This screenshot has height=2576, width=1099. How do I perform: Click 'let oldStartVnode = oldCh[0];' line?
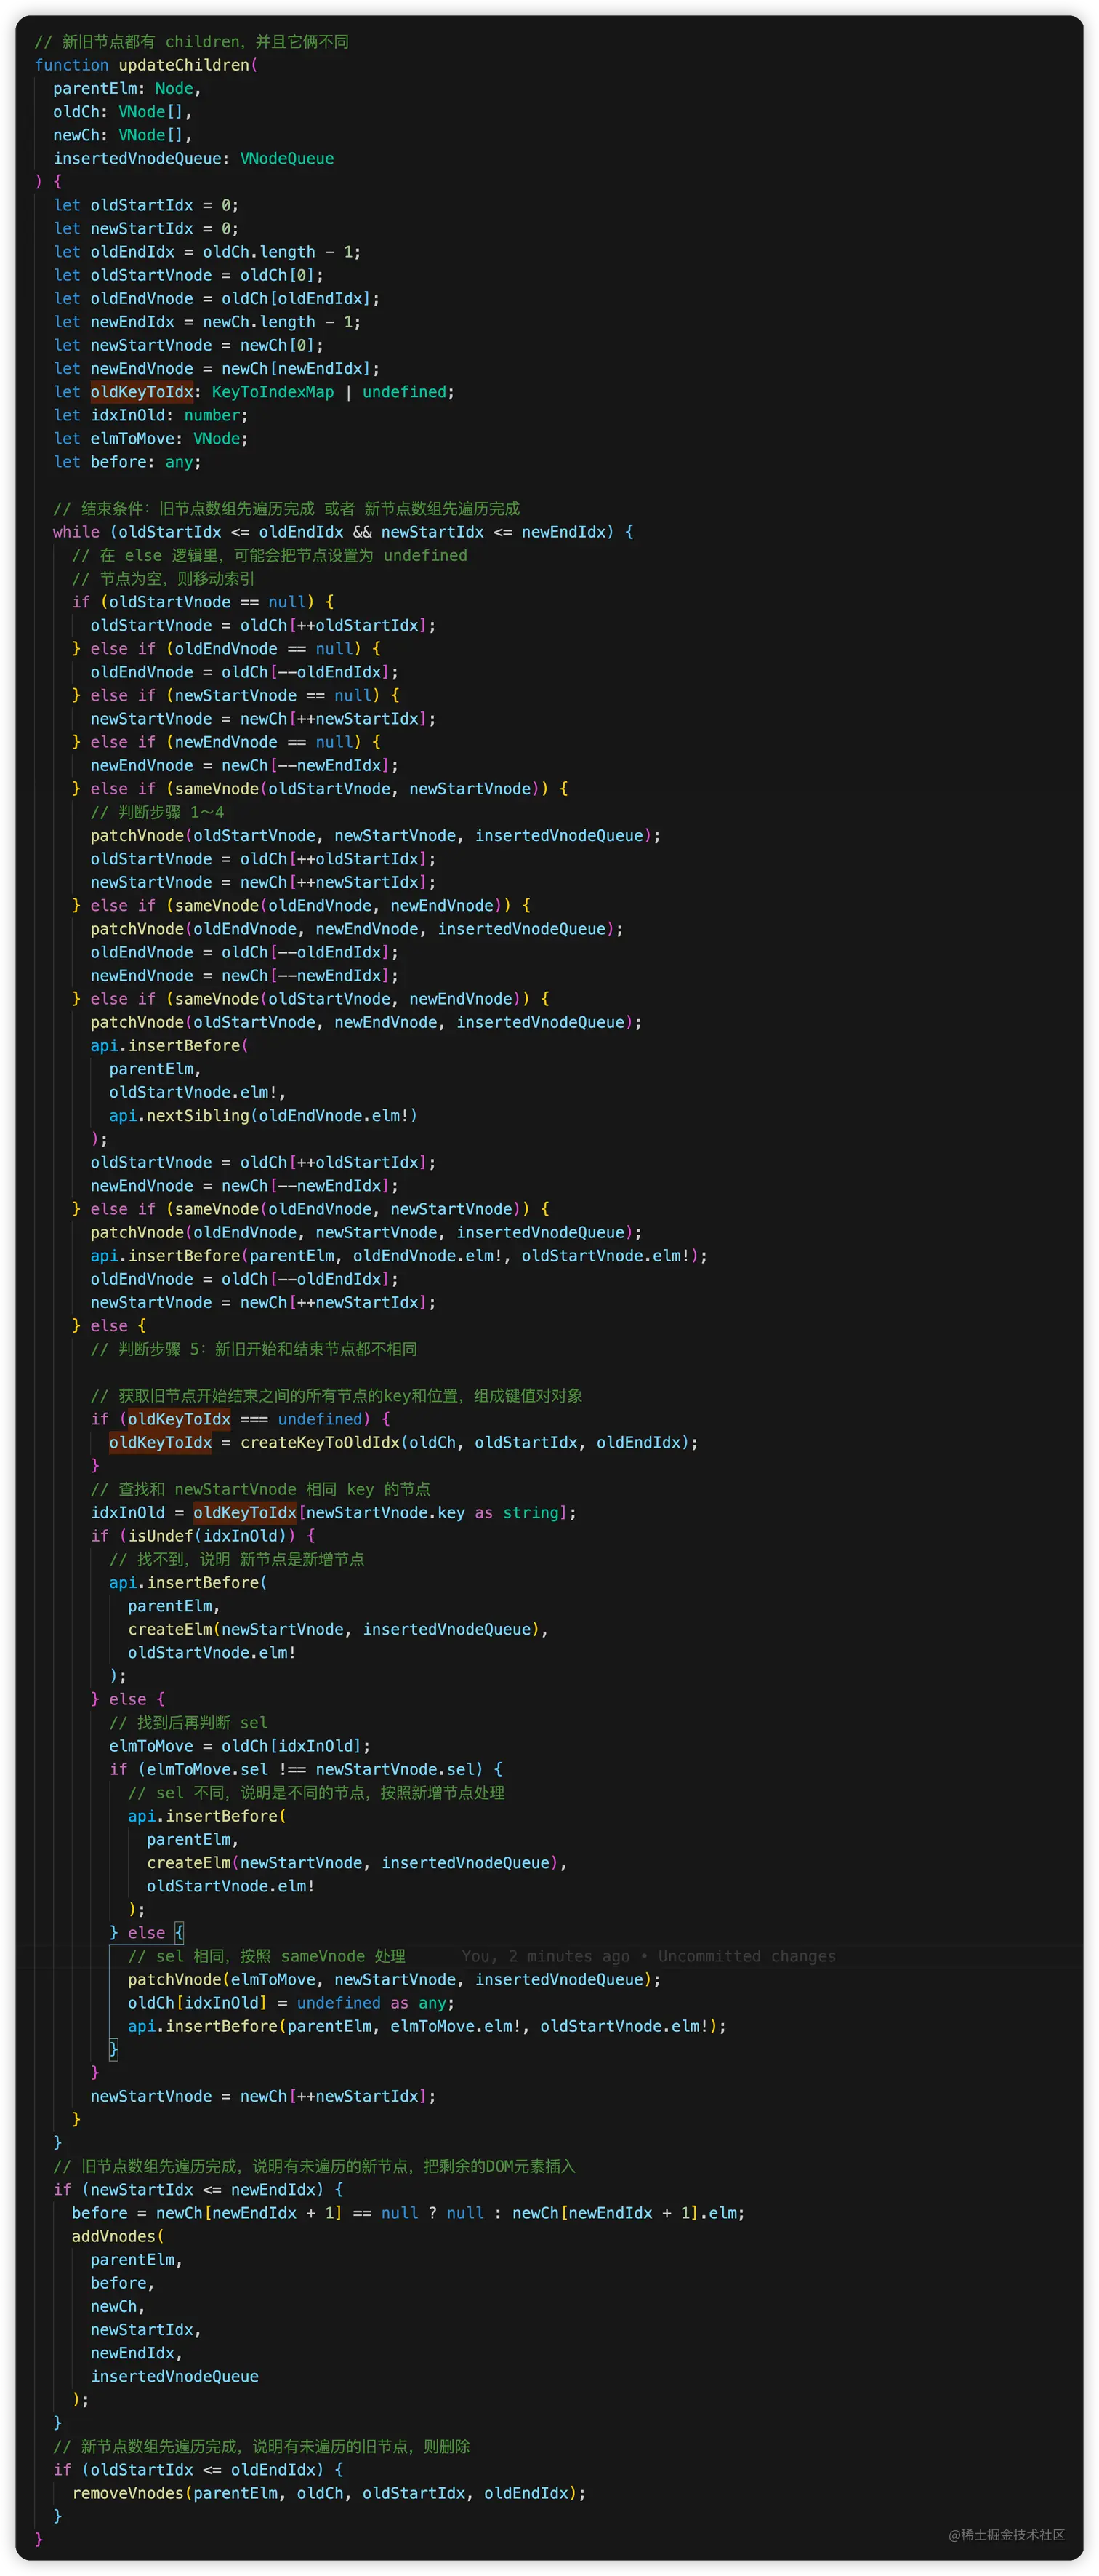188,275
